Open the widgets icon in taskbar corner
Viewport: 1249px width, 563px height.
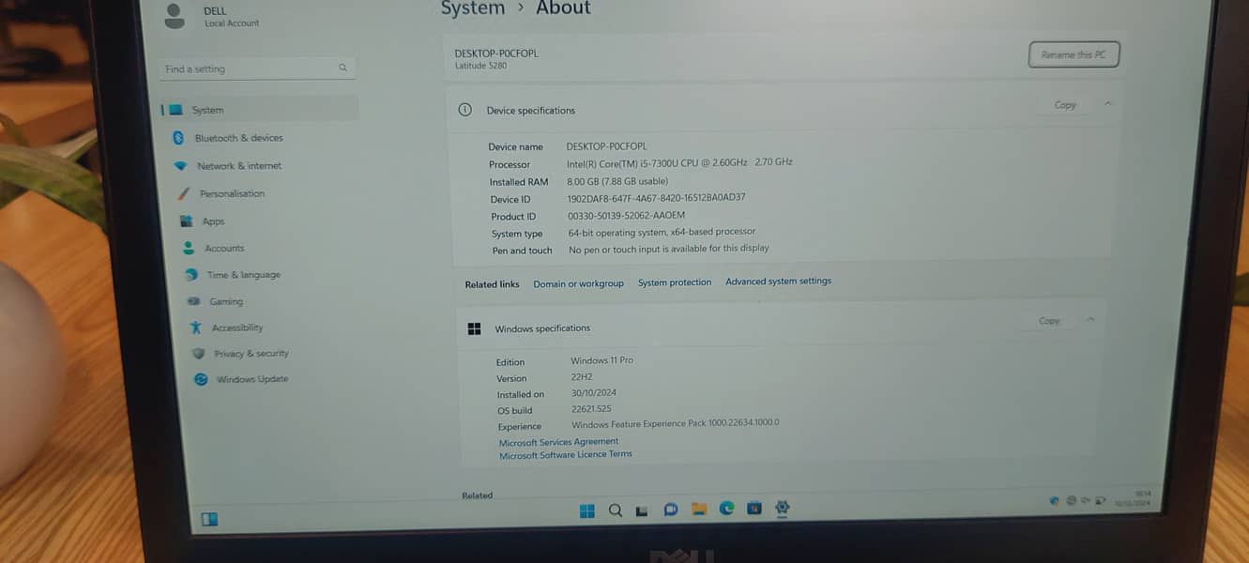point(209,519)
